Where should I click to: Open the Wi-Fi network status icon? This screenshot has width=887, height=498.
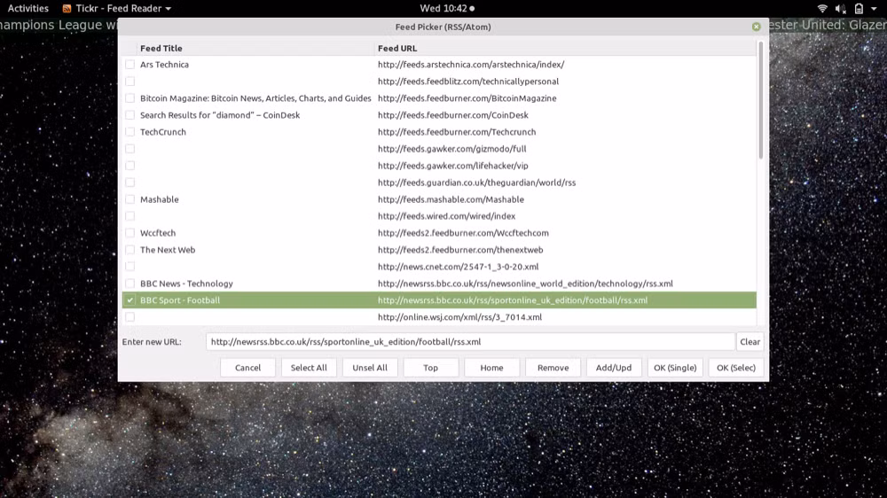coord(822,9)
